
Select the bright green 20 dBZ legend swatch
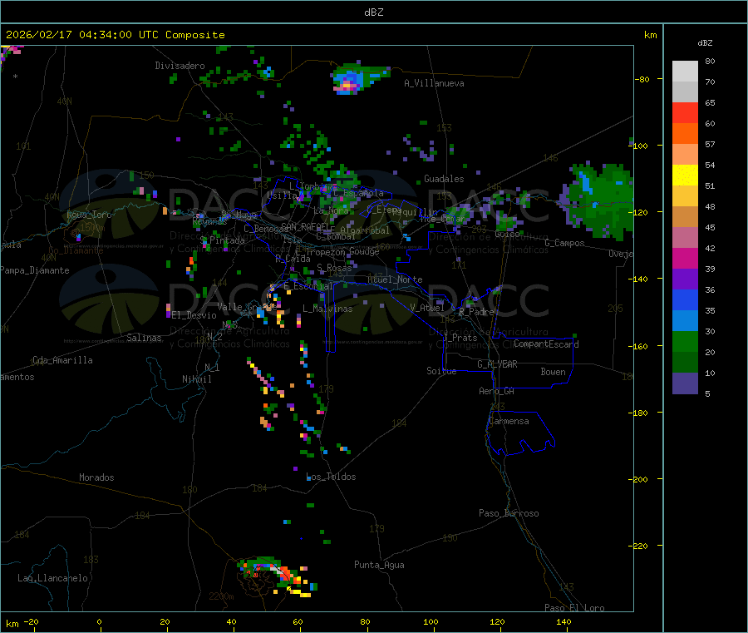tap(685, 341)
